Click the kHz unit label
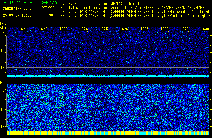The width and height of the screenshot is (212, 138). 3,27
